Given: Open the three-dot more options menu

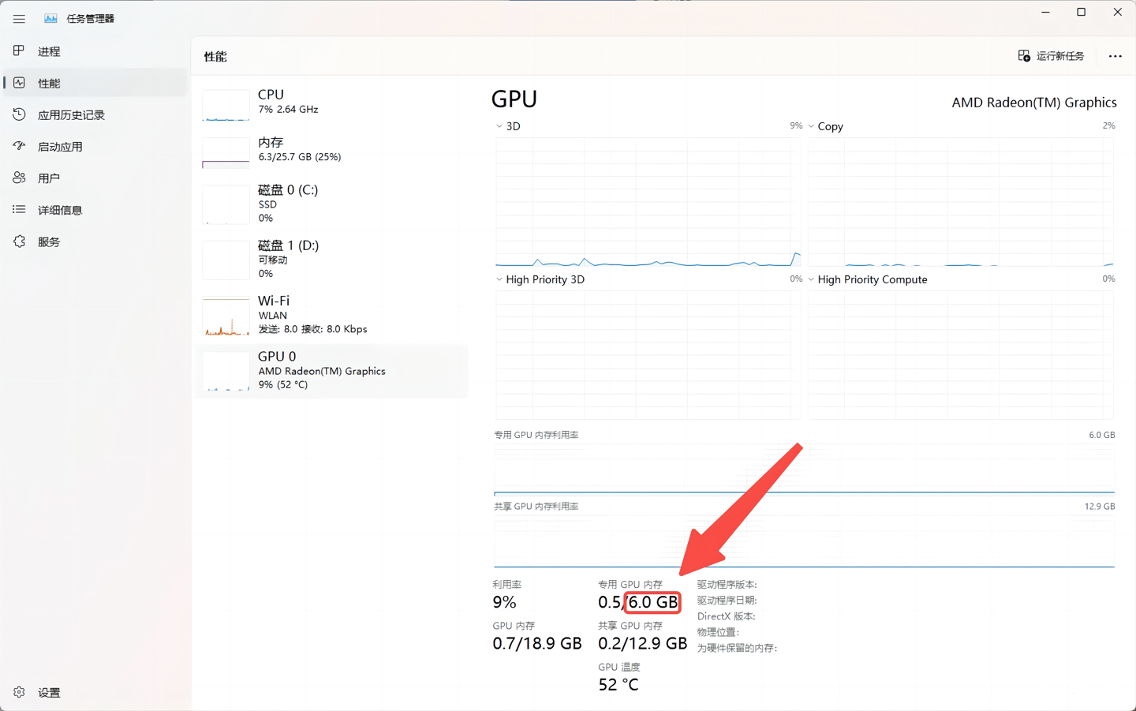Looking at the screenshot, I should [x=1115, y=56].
